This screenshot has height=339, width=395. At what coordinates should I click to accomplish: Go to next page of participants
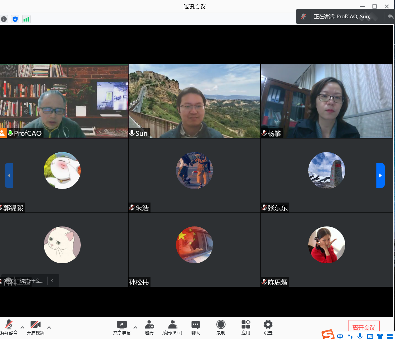(380, 175)
